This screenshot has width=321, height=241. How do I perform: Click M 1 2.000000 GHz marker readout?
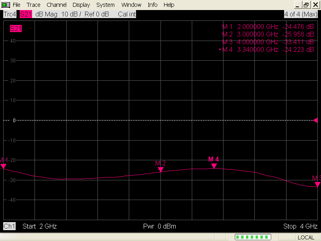coord(268,27)
